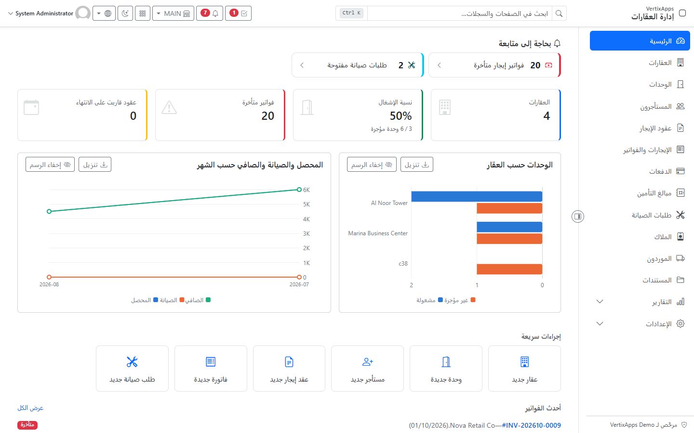Focus the pages and records search field
Image resolution: width=694 pixels, height=433 pixels.
460,13
